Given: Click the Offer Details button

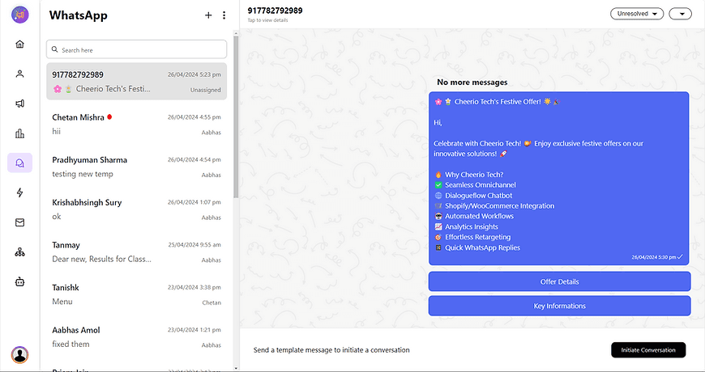Looking at the screenshot, I should pos(559,281).
